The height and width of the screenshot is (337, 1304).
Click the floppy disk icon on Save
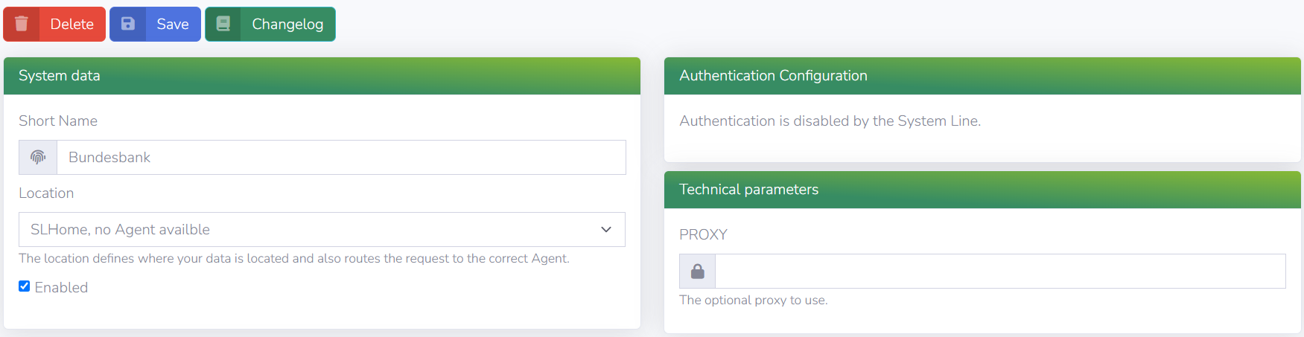pos(128,24)
